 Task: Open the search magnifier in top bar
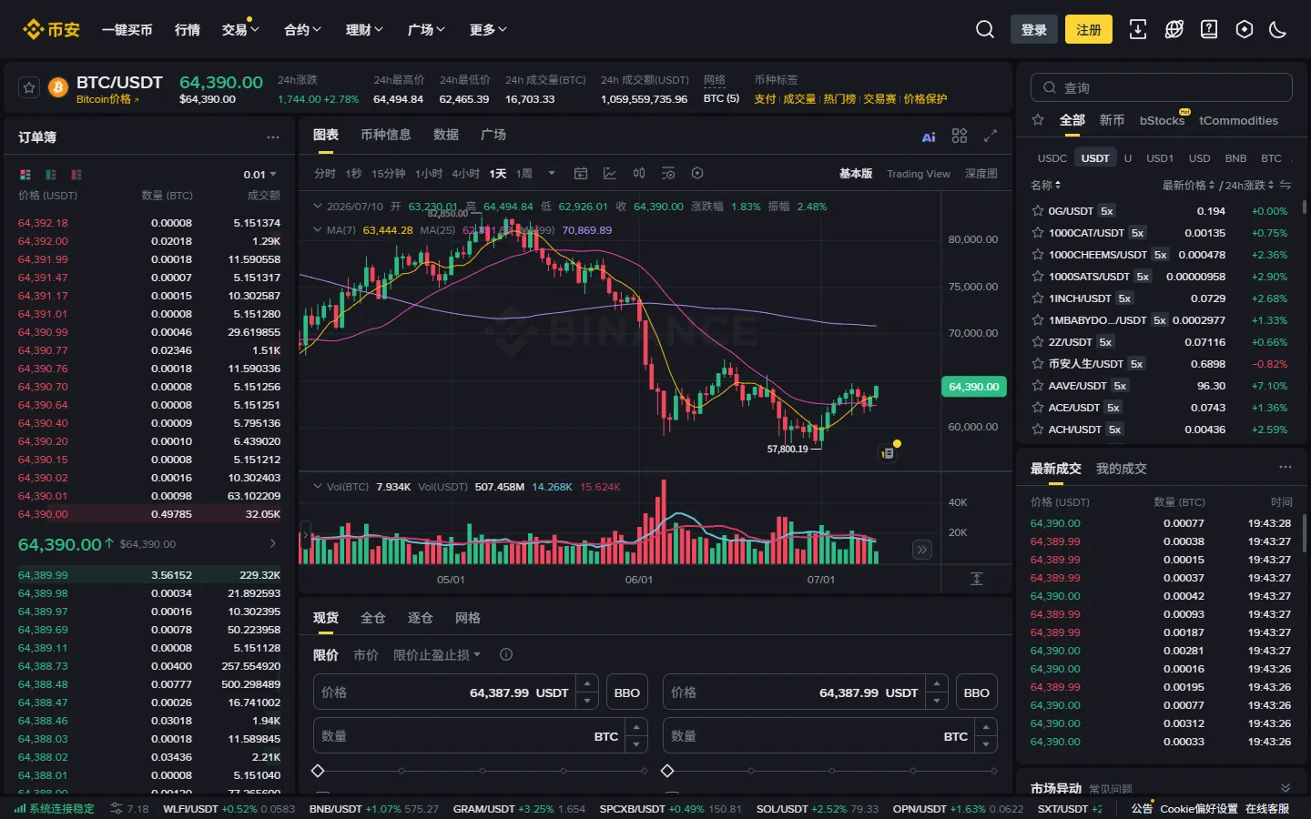(x=984, y=29)
